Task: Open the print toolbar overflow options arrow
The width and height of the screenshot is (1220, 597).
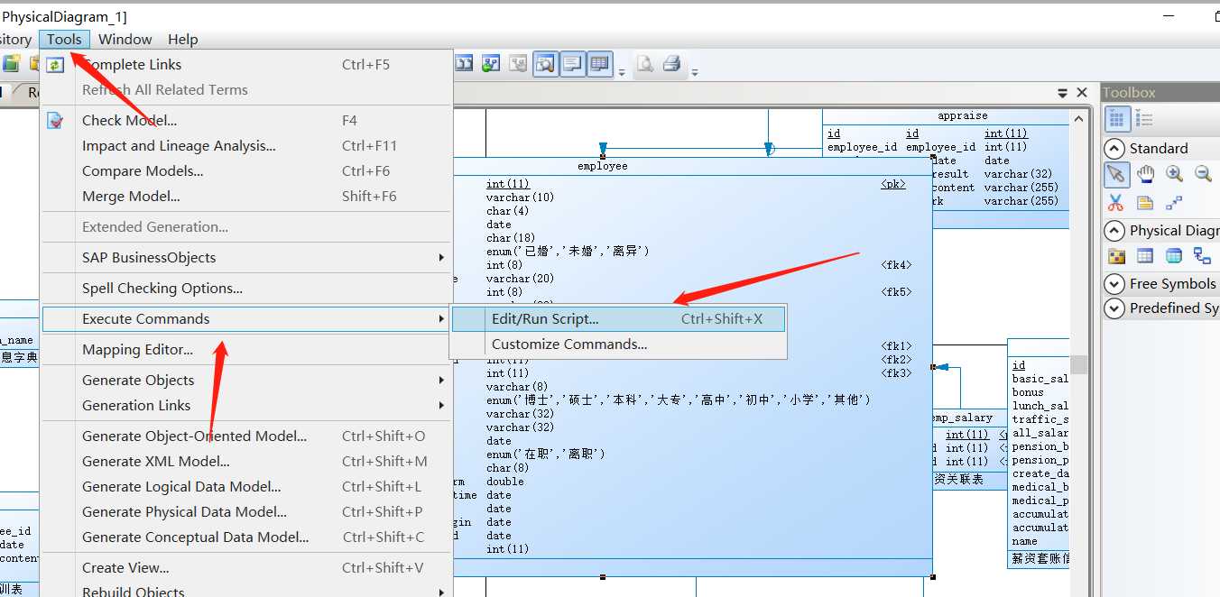Action: click(695, 71)
